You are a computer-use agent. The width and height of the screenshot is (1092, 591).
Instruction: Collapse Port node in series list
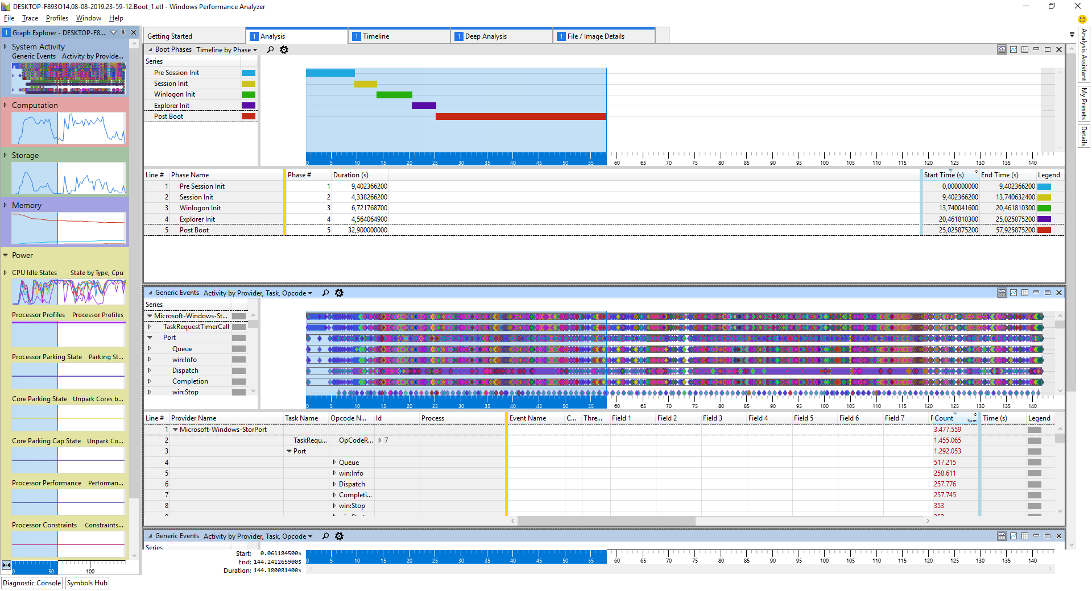coord(150,338)
